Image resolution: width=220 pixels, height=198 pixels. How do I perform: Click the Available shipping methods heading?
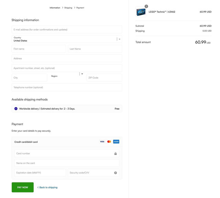point(30,100)
